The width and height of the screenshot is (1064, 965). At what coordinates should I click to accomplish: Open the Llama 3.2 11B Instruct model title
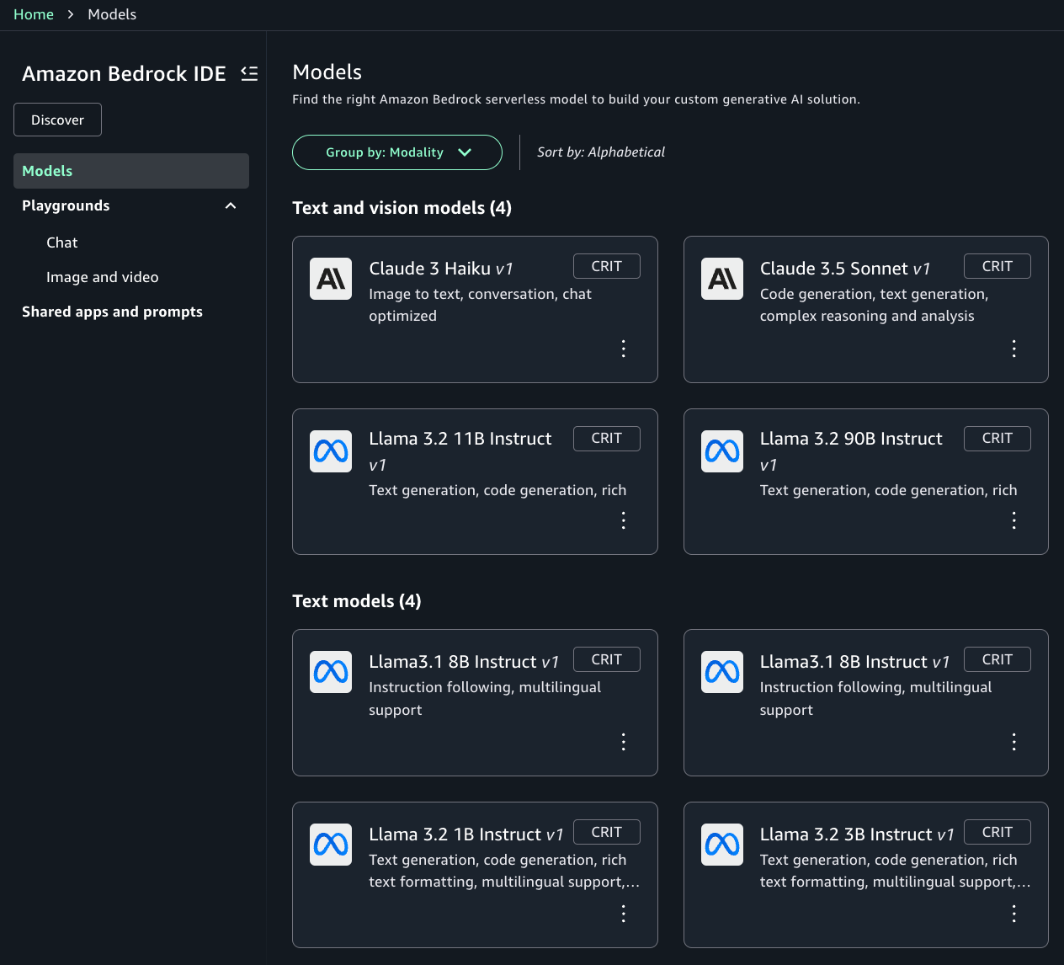460,451
